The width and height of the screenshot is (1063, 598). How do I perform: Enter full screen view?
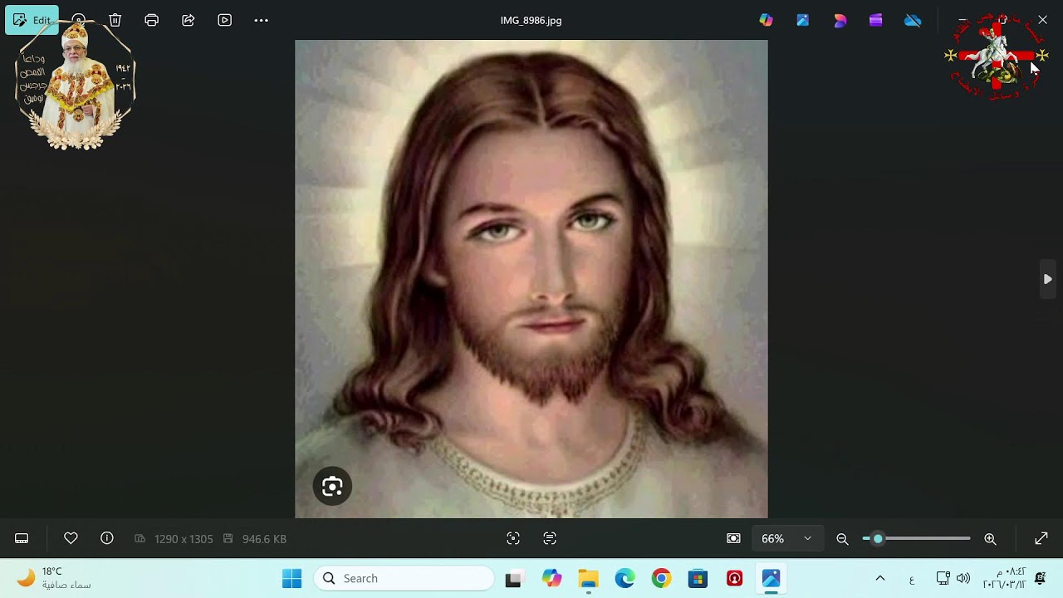tap(1041, 539)
